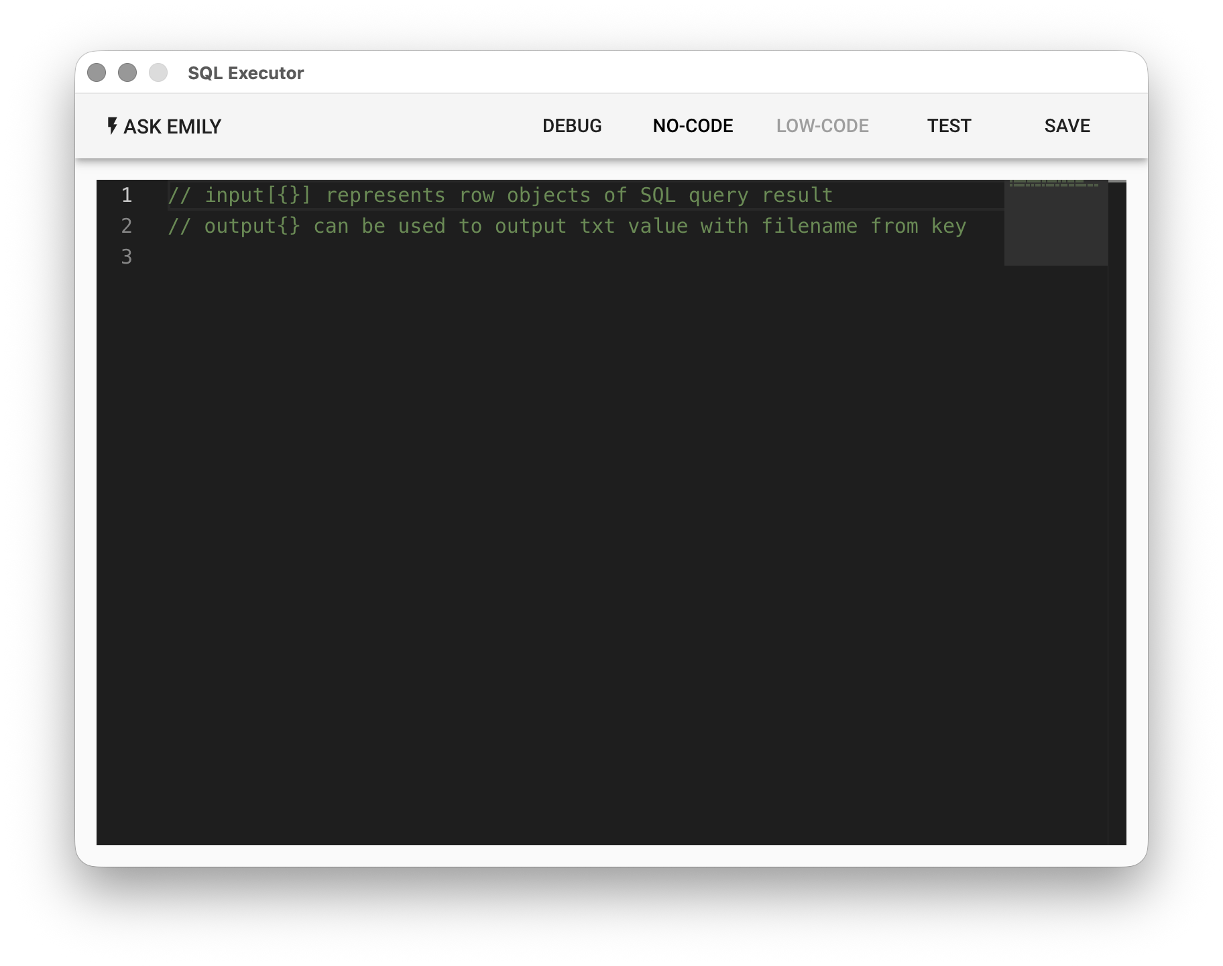Select the LOW-CODE view tab
The width and height of the screenshot is (1223, 966).
pyautogui.click(x=822, y=126)
